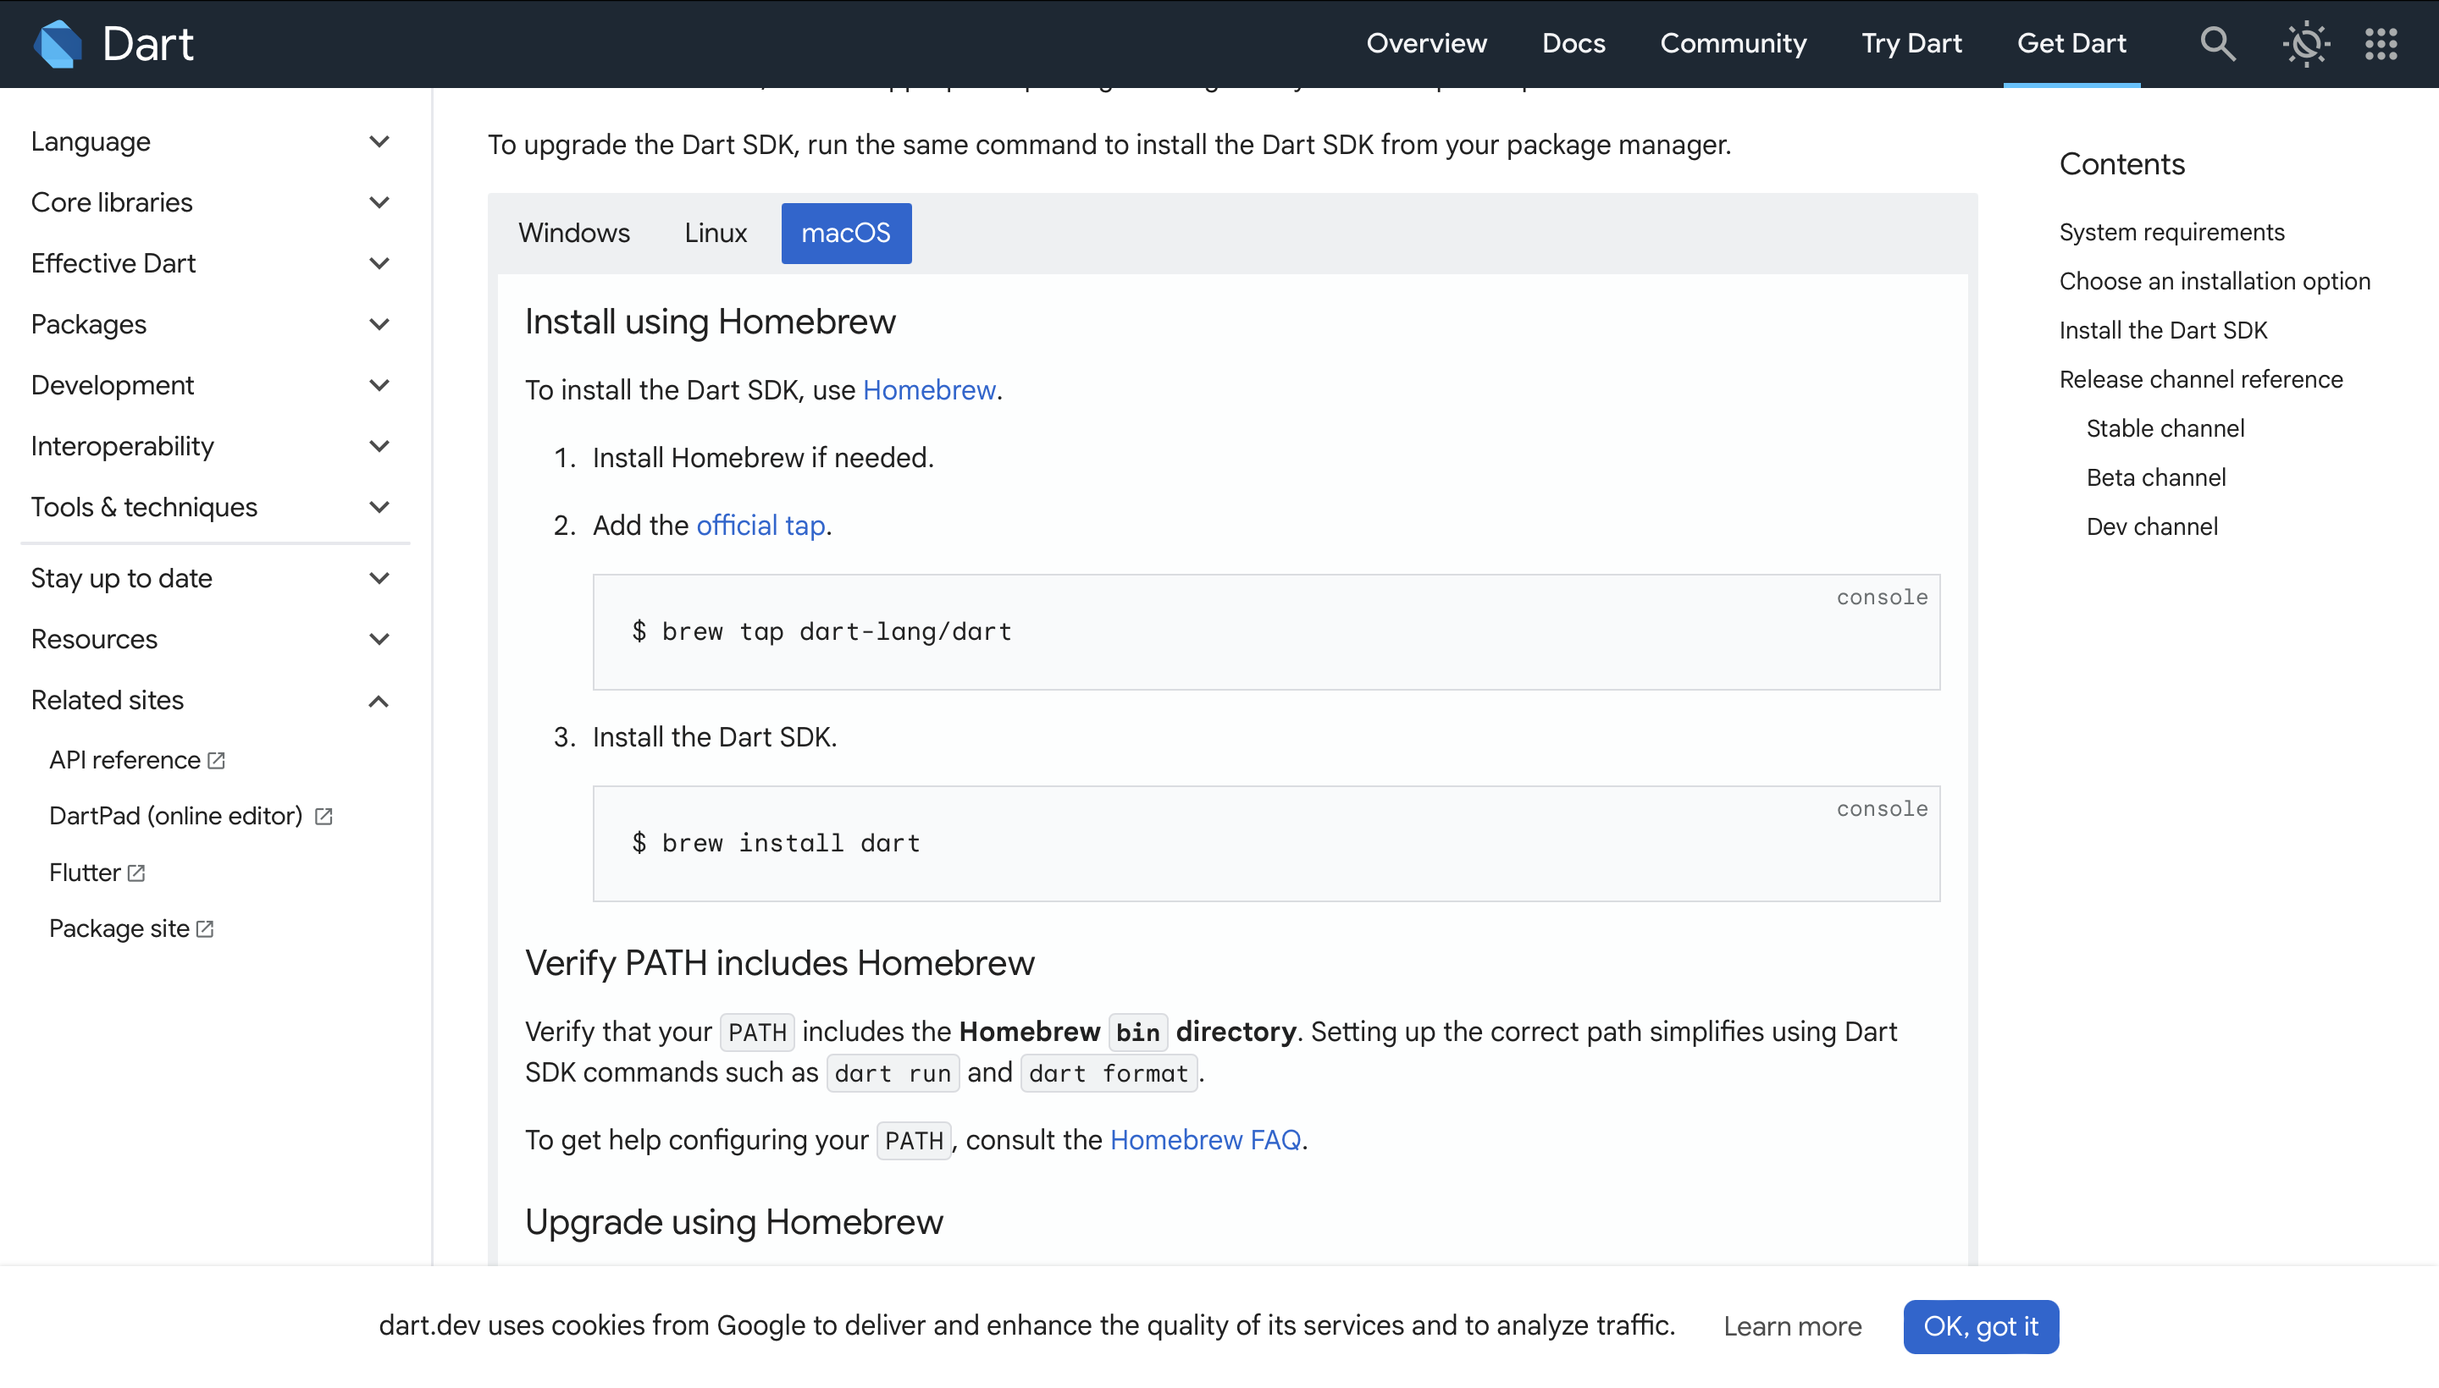Open the site search icon
The height and width of the screenshot is (1388, 2439).
click(2217, 44)
